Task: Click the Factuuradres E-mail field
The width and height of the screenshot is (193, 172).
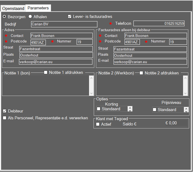Action: coord(150,62)
